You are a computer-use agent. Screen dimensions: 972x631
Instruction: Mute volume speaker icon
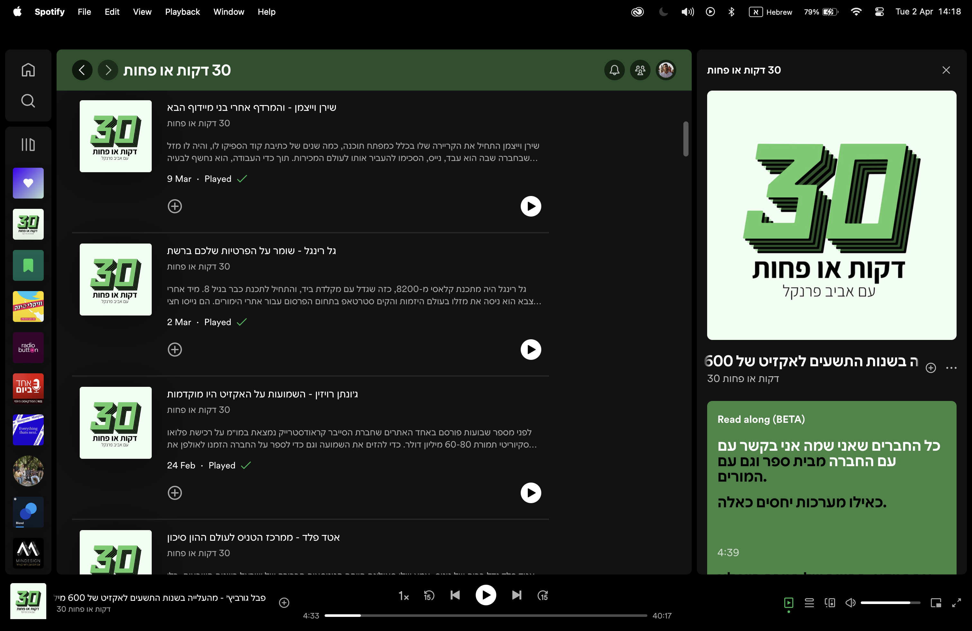click(x=850, y=602)
